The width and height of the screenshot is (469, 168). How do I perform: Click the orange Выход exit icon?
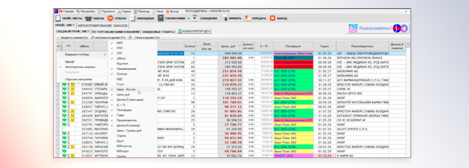pos(273,18)
